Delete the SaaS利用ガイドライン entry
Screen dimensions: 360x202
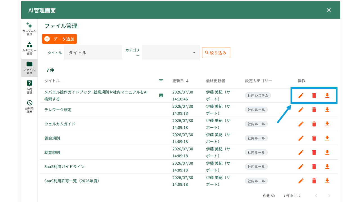[x=314, y=167]
